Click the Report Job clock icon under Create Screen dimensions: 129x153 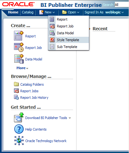(x=19, y=47)
